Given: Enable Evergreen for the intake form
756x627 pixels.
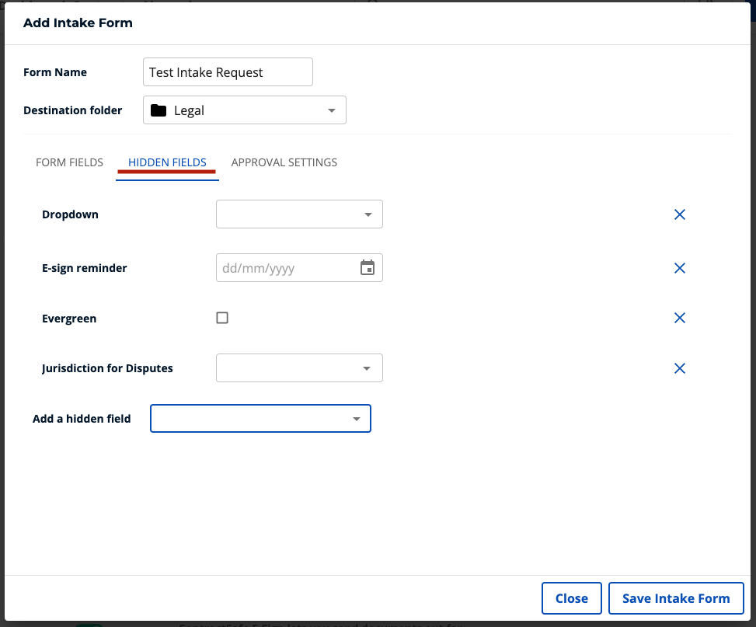Looking at the screenshot, I should click(222, 317).
